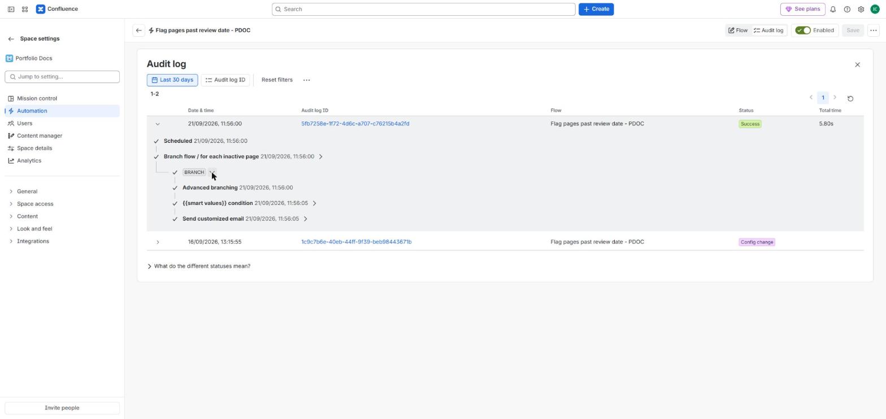Open Analytics in sidebar
Screen dimensions: 886x419
62,160
